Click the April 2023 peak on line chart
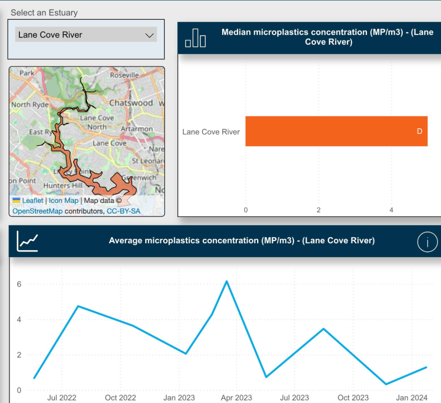The width and height of the screenshot is (441, 403). [x=227, y=281]
